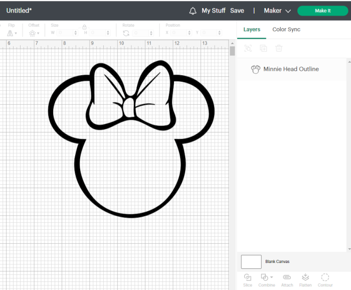This screenshot has height=290, width=351.
Task: Adjust the Rotate stepper arrows
Action: point(151,33)
